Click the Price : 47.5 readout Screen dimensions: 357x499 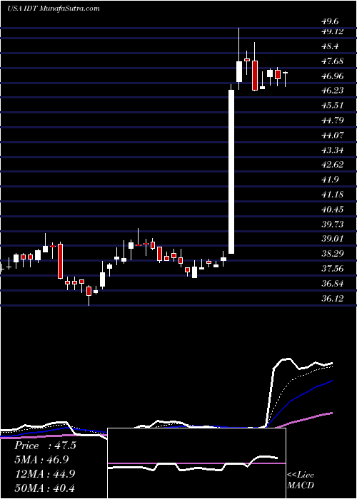coord(45,446)
